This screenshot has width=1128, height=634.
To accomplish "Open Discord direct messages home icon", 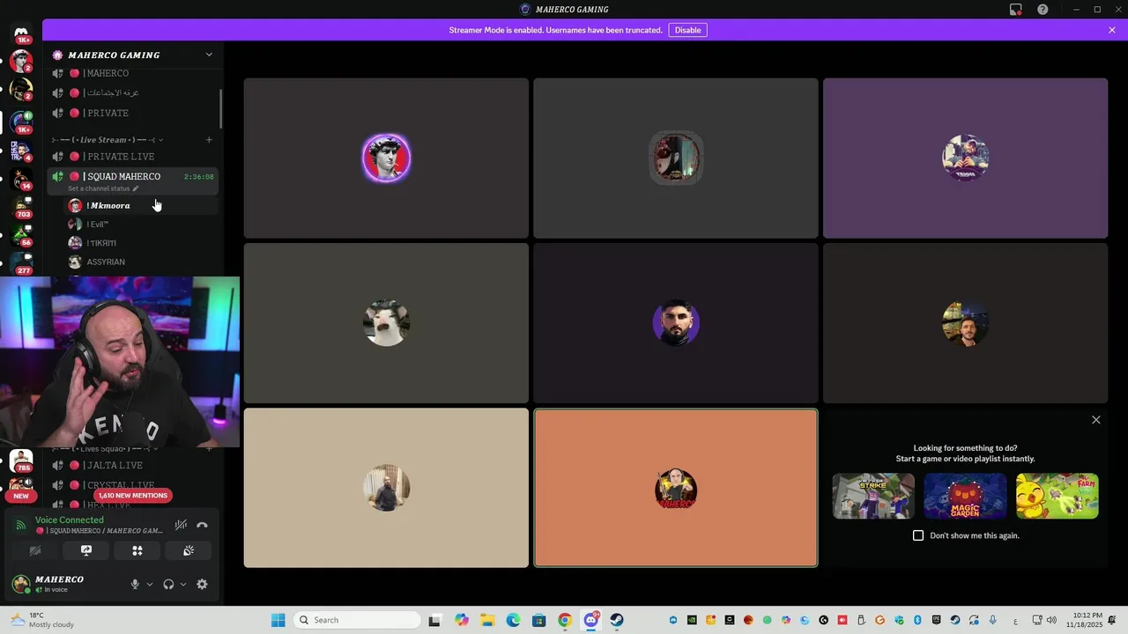I will [x=21, y=33].
